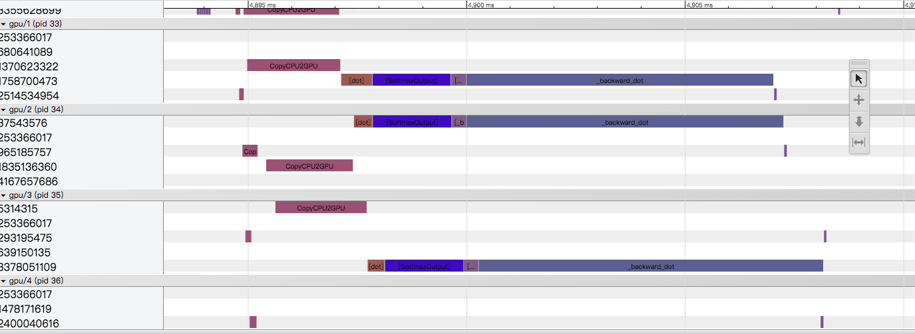Image resolution: width=915 pixels, height=334 pixels.
Task: Select _backward_dot slice in thread 1758700473
Action: click(620, 80)
